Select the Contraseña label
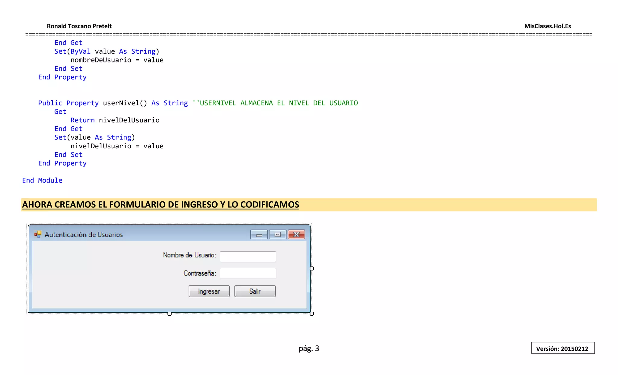 coord(200,273)
